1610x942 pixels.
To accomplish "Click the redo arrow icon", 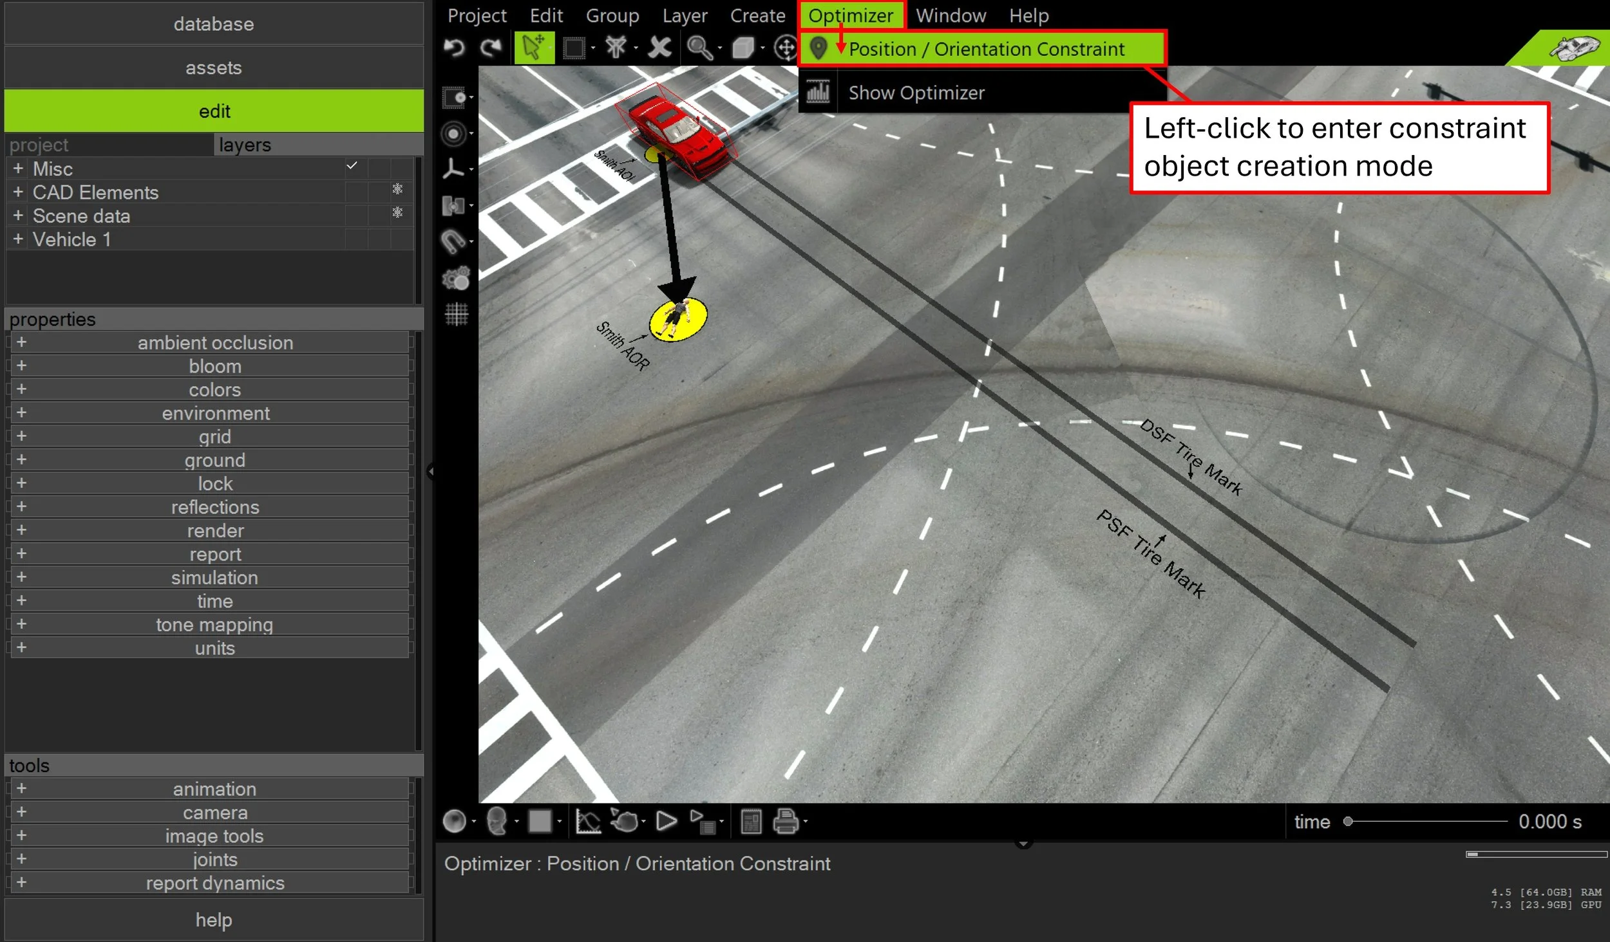I will tap(491, 48).
